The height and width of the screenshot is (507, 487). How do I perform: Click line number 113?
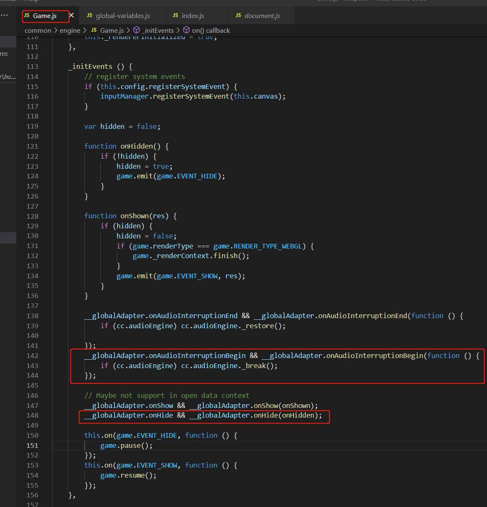pos(32,67)
